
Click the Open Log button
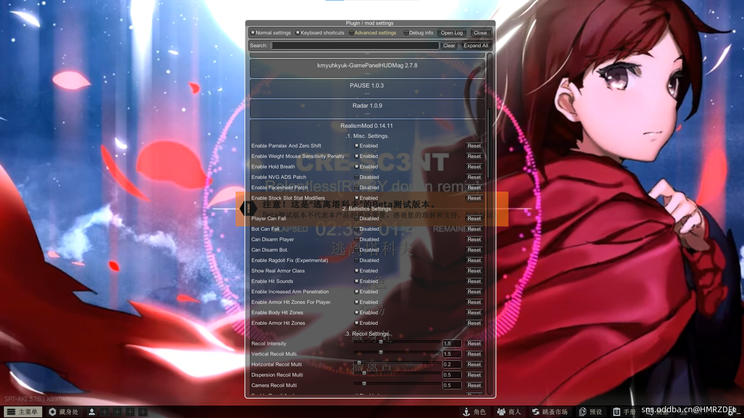point(451,33)
